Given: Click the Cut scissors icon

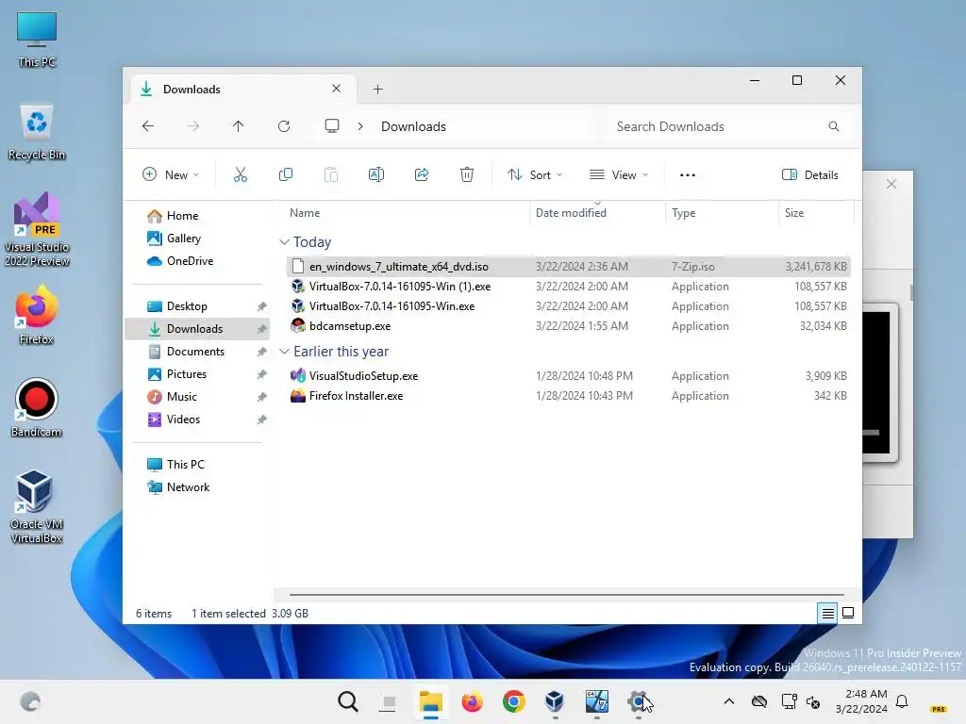Looking at the screenshot, I should (x=241, y=174).
